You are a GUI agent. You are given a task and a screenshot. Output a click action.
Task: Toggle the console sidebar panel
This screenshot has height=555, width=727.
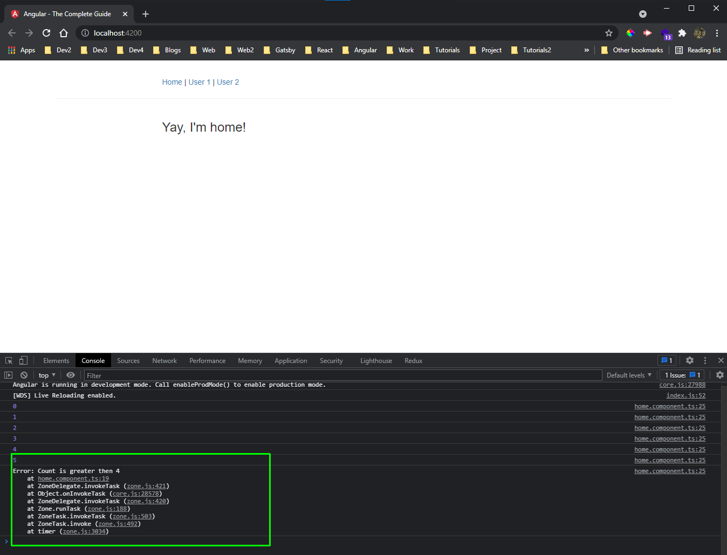[x=8, y=375]
